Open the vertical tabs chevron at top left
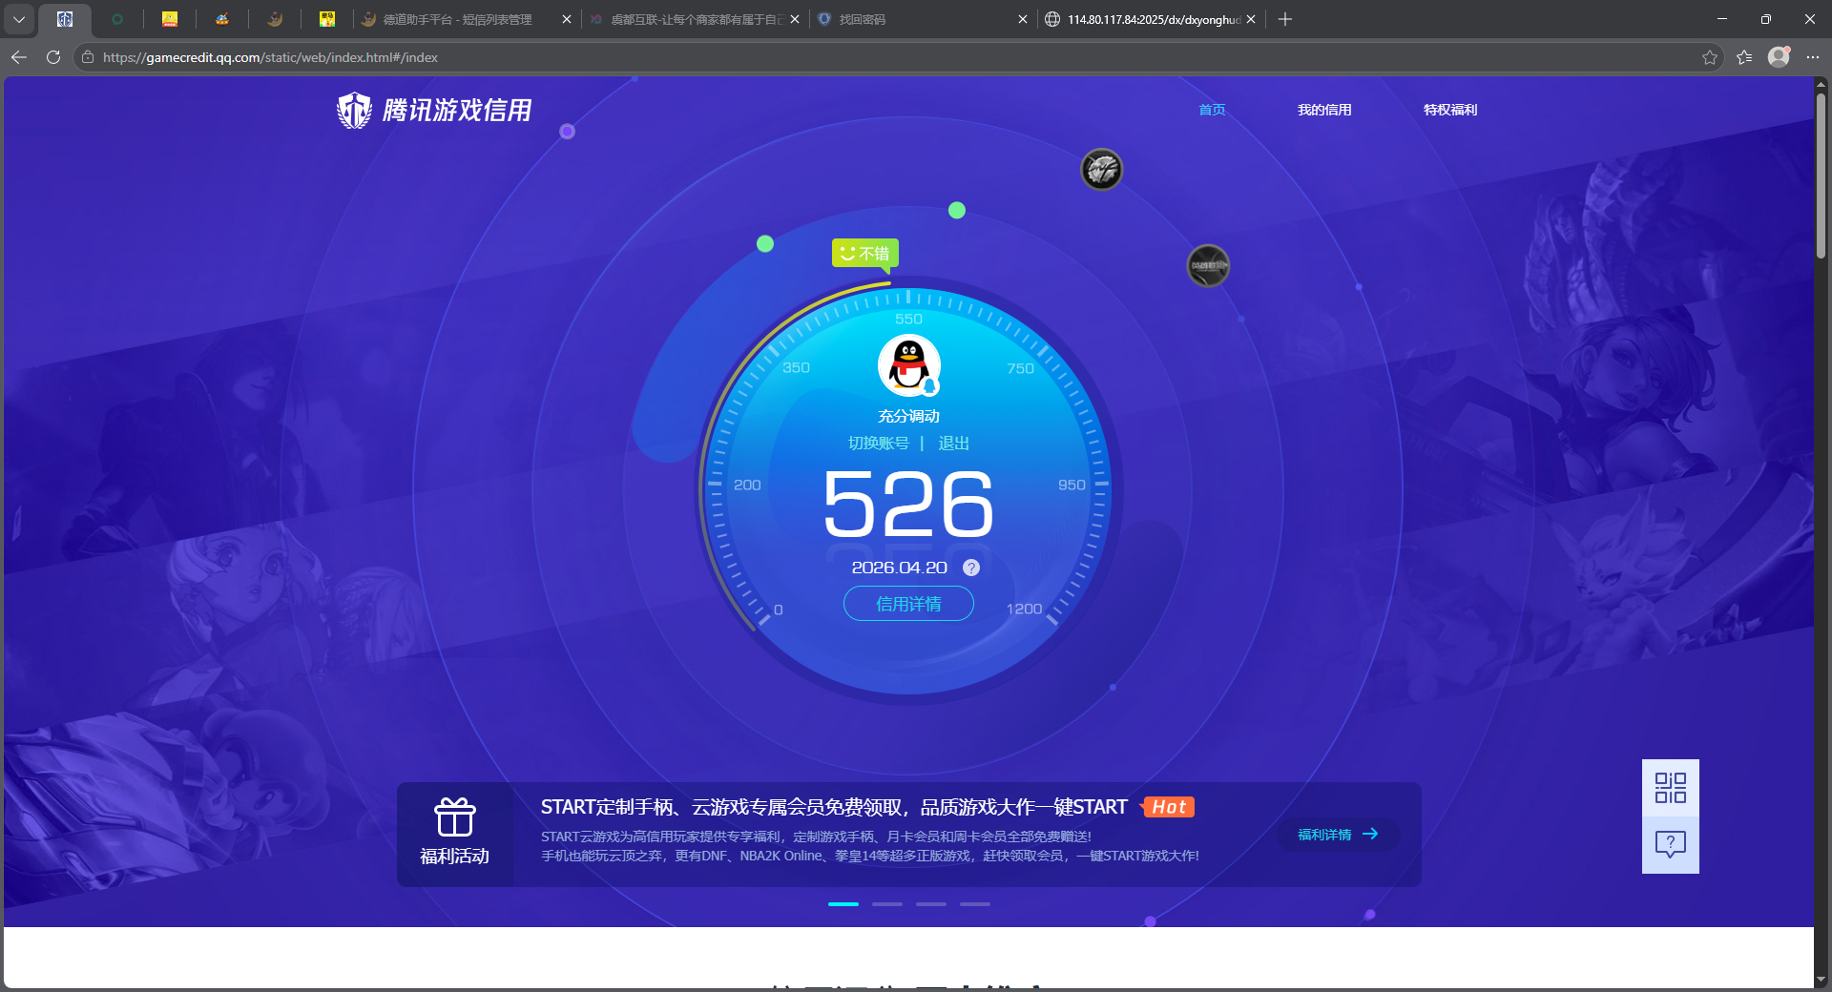The height and width of the screenshot is (992, 1832). click(x=19, y=19)
